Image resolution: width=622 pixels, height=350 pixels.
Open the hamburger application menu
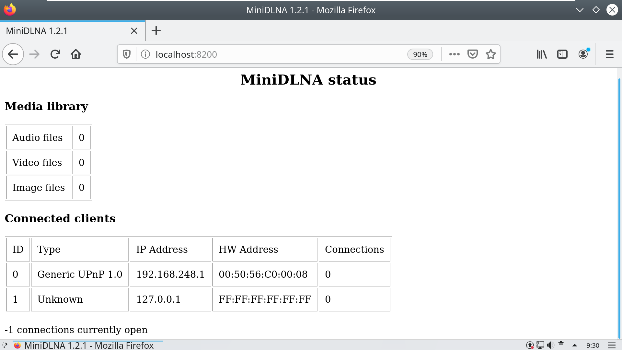coord(609,54)
